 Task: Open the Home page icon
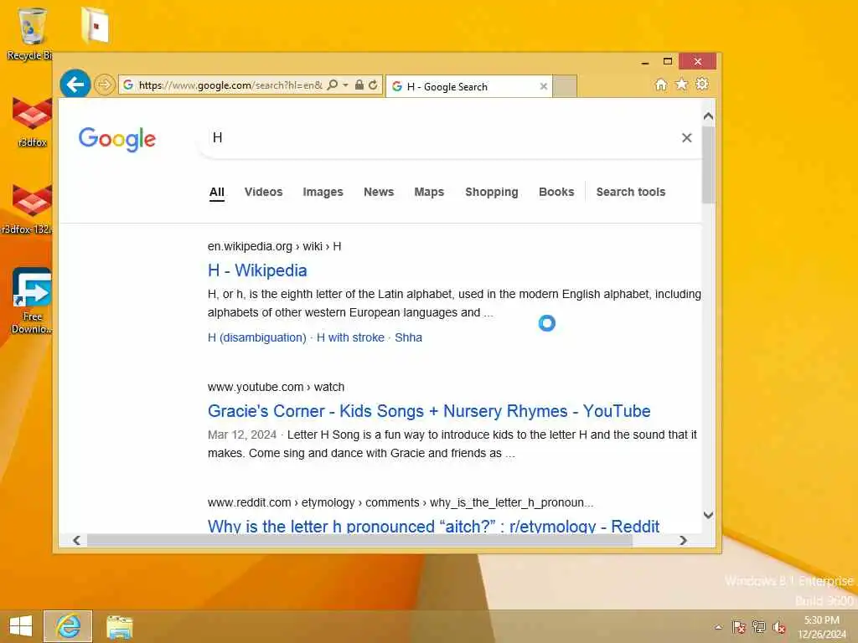661,85
